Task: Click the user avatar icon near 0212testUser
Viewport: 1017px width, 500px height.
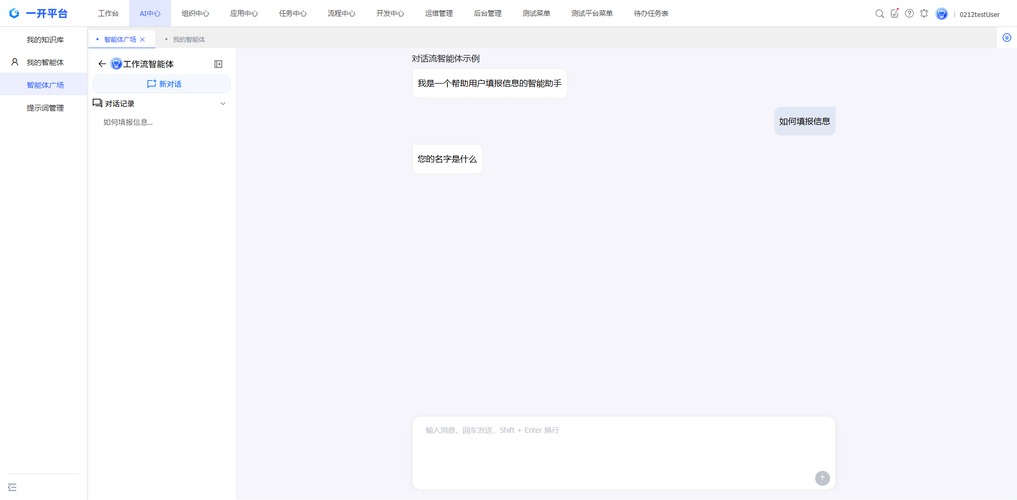Action: point(941,14)
